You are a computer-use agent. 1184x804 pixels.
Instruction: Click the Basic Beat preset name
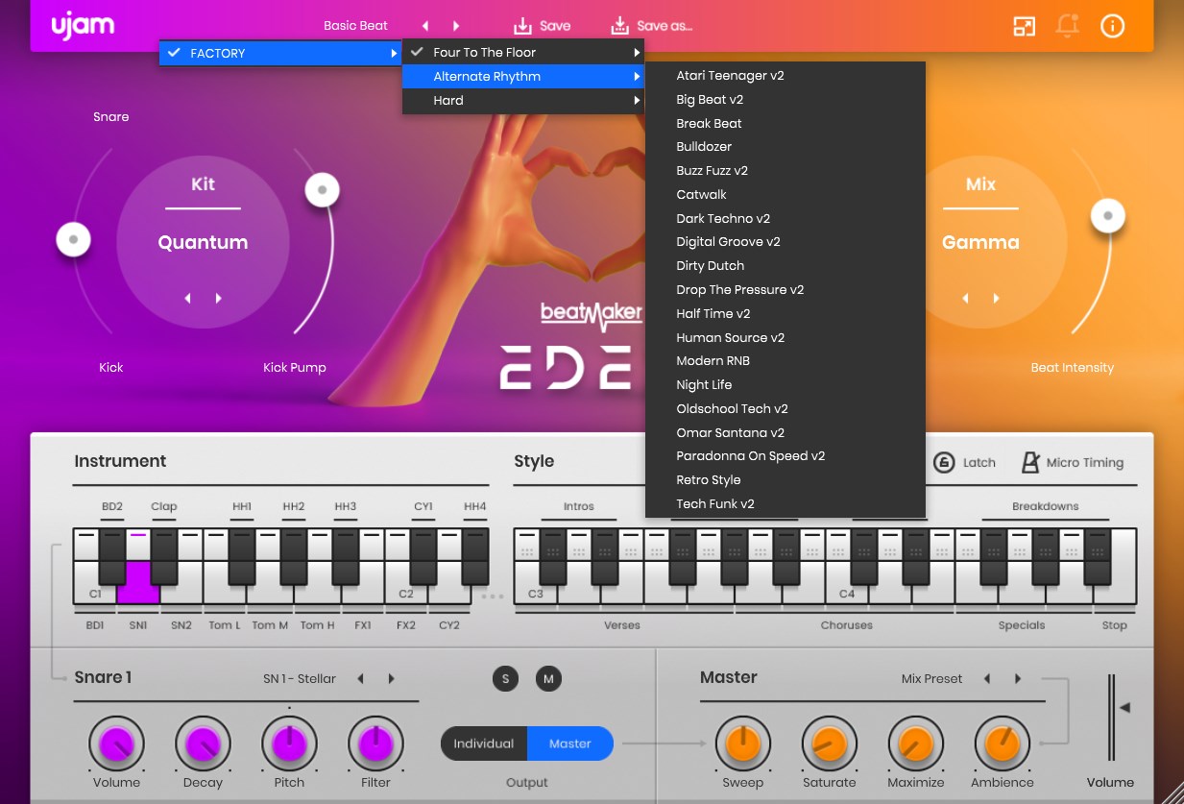(355, 26)
